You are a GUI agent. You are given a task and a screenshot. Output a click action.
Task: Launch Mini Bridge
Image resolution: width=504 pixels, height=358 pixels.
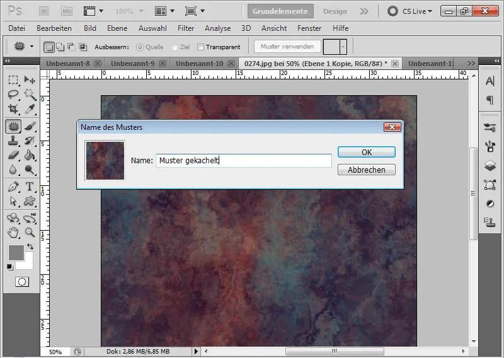point(67,11)
